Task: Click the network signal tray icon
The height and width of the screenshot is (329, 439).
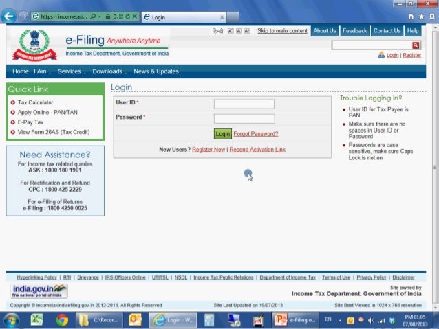Action: (382, 321)
